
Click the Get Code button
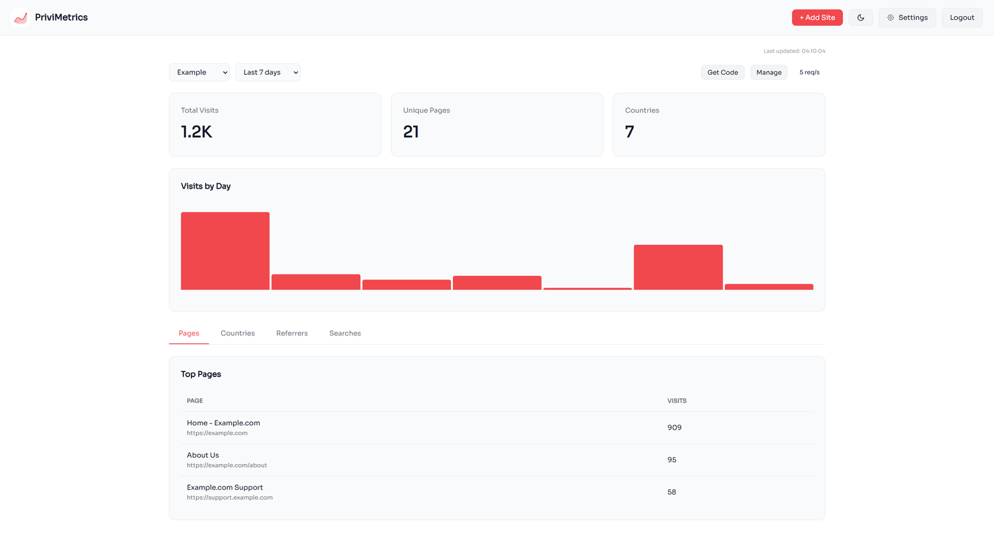tap(723, 73)
